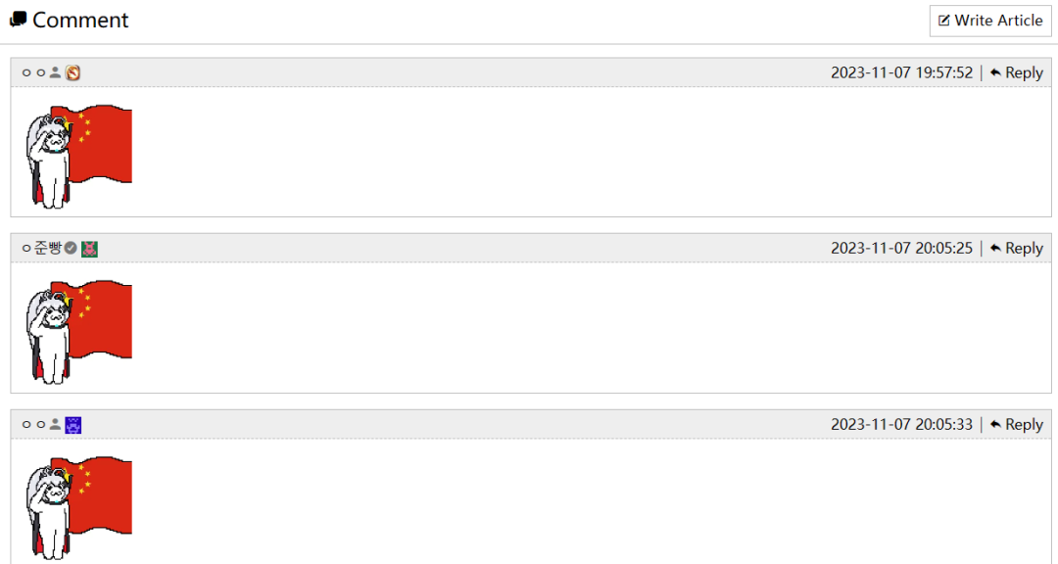
Task: Click the pencil icon in Write Article
Action: [944, 21]
